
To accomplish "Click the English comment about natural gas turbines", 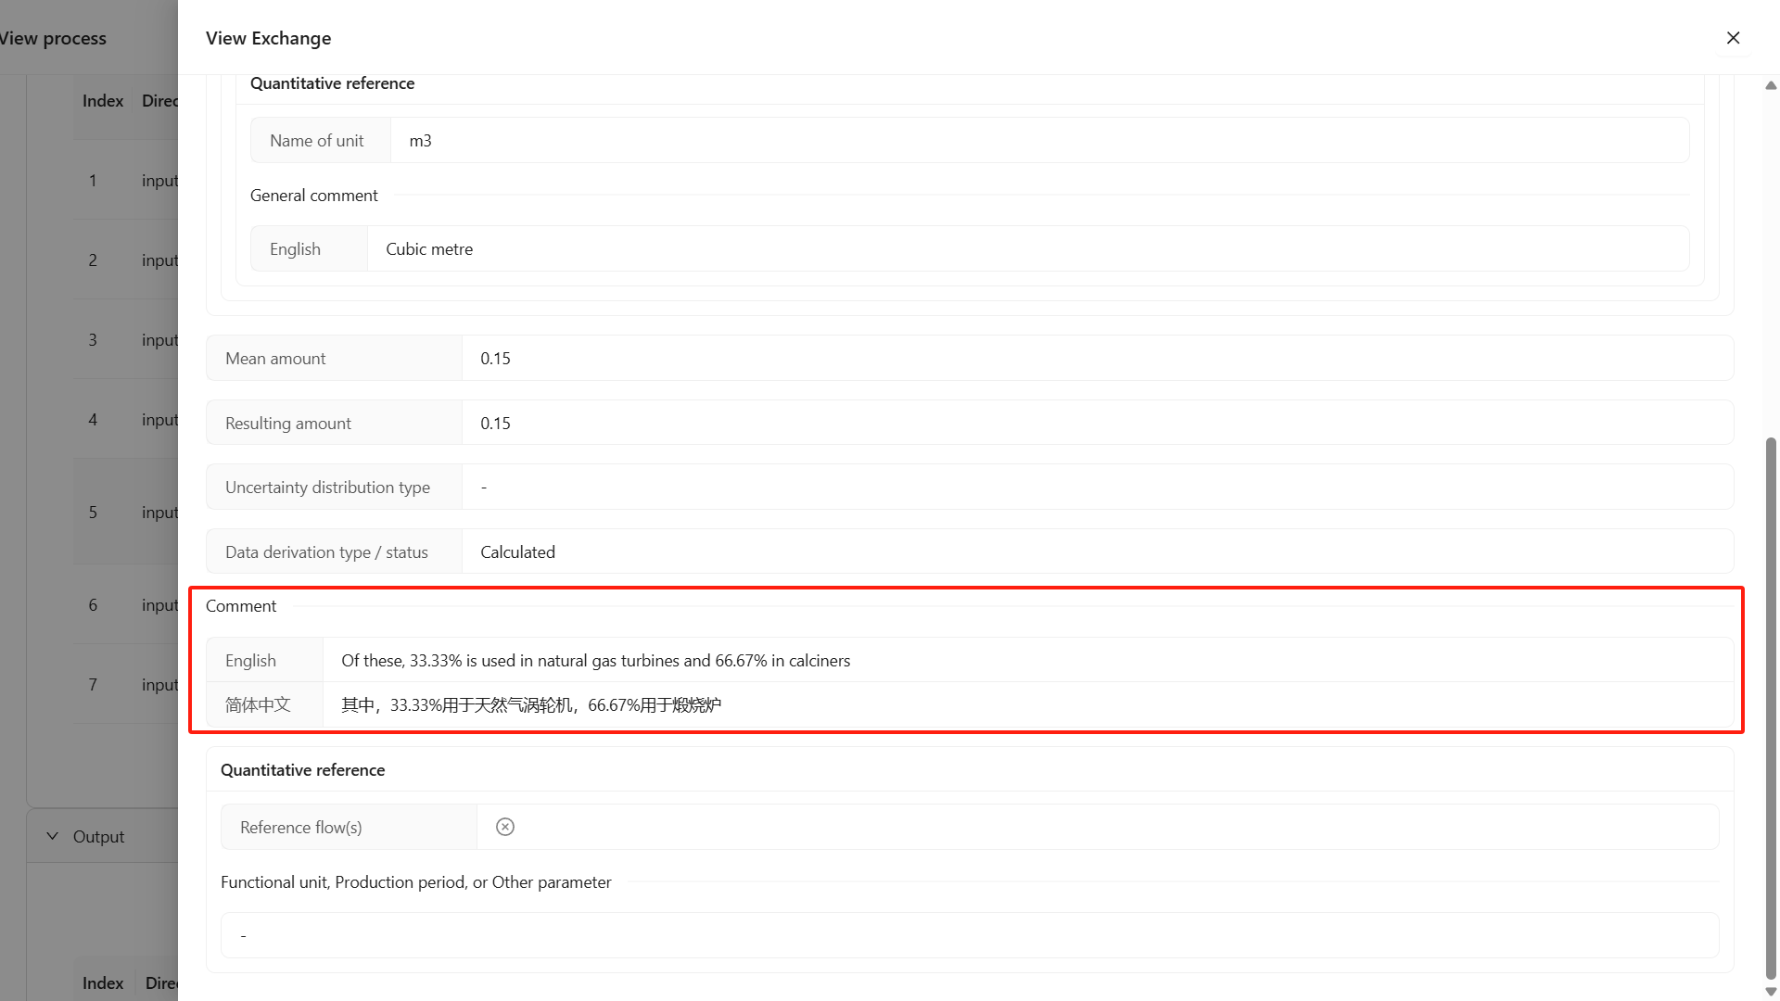I will tap(595, 661).
